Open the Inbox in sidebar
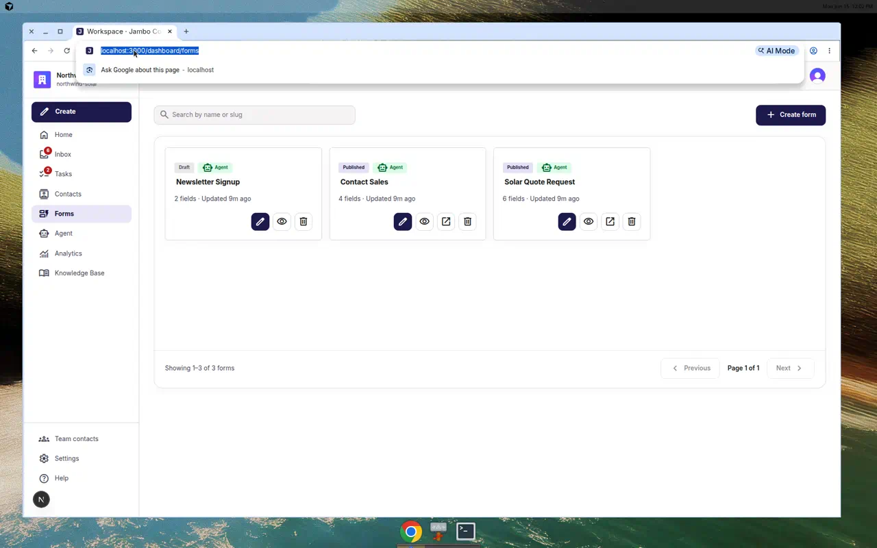This screenshot has width=877, height=548. click(x=82, y=154)
